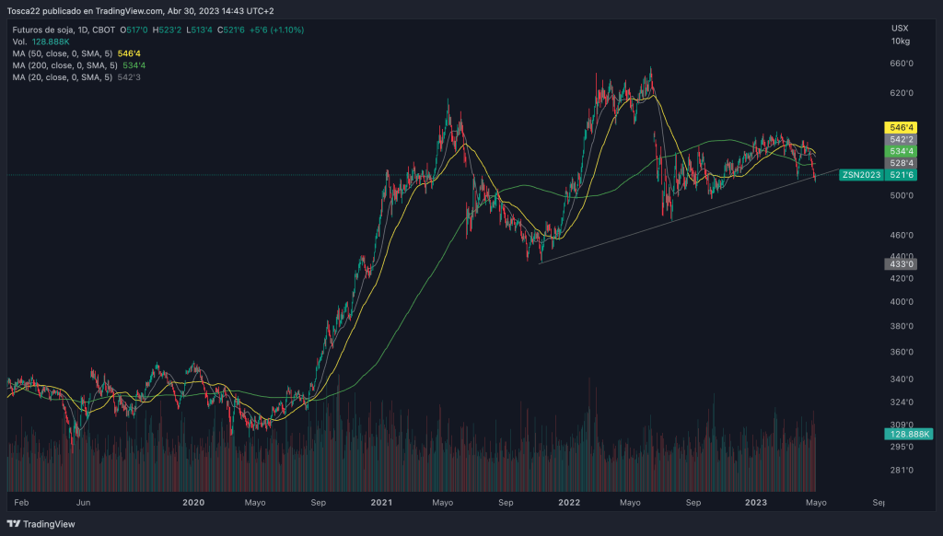
Task: Select the grey ascending trend line
Action: click(x=681, y=218)
